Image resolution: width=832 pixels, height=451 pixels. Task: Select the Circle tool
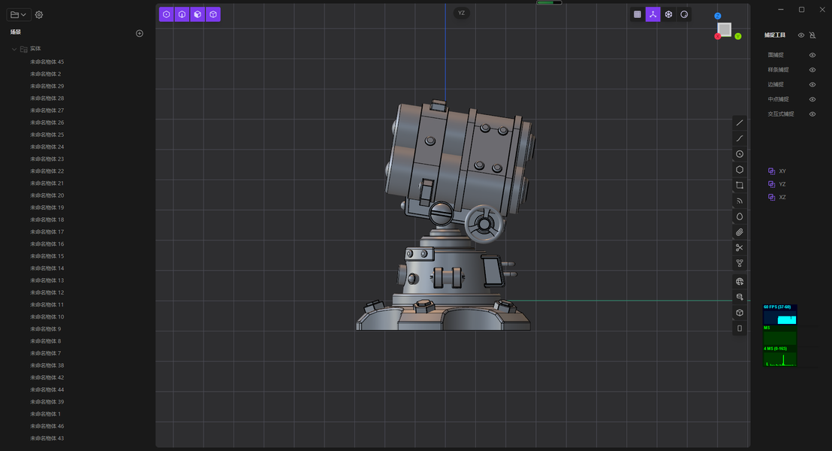click(x=740, y=154)
